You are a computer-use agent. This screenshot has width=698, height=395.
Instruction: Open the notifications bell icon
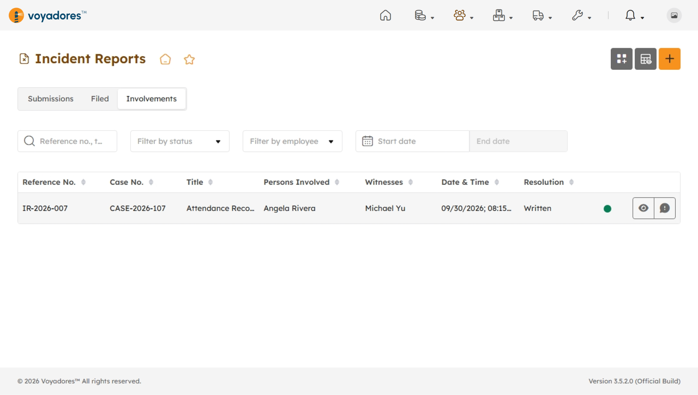click(630, 15)
